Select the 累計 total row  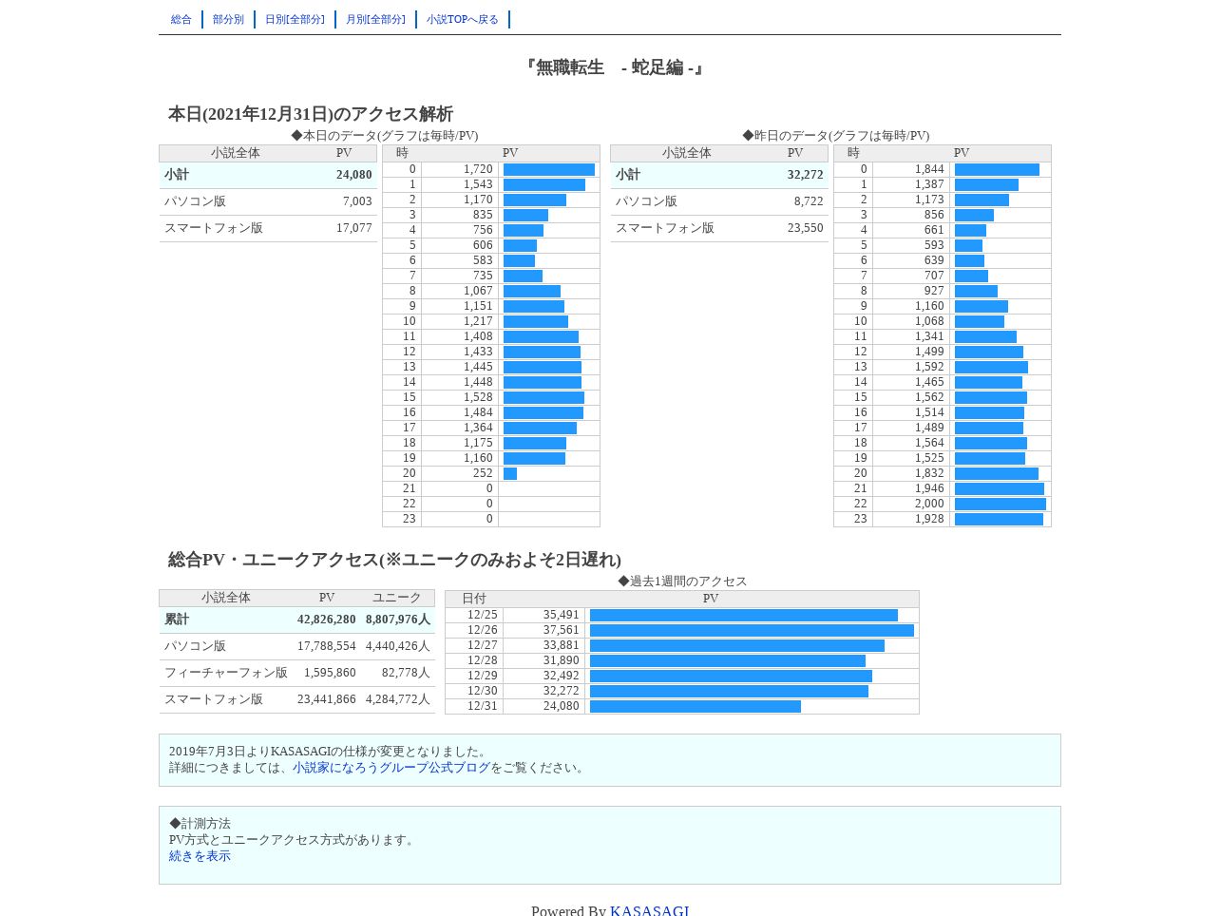point(296,620)
